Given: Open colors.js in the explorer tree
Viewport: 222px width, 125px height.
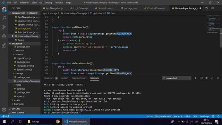Looking at the screenshot, I should coord(21,89).
